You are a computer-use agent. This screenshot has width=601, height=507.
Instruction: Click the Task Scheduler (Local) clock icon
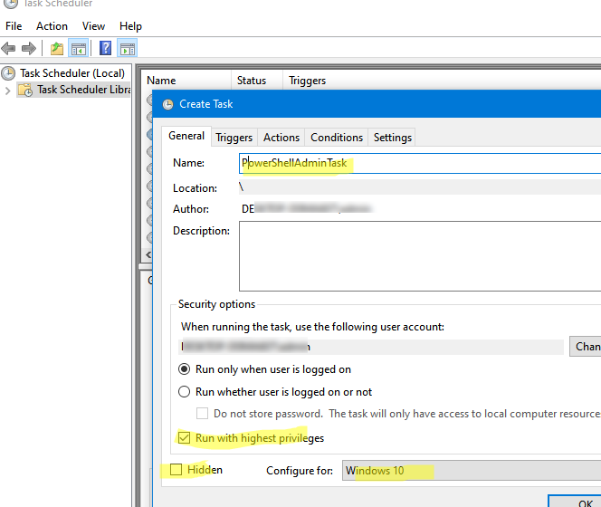(x=9, y=73)
